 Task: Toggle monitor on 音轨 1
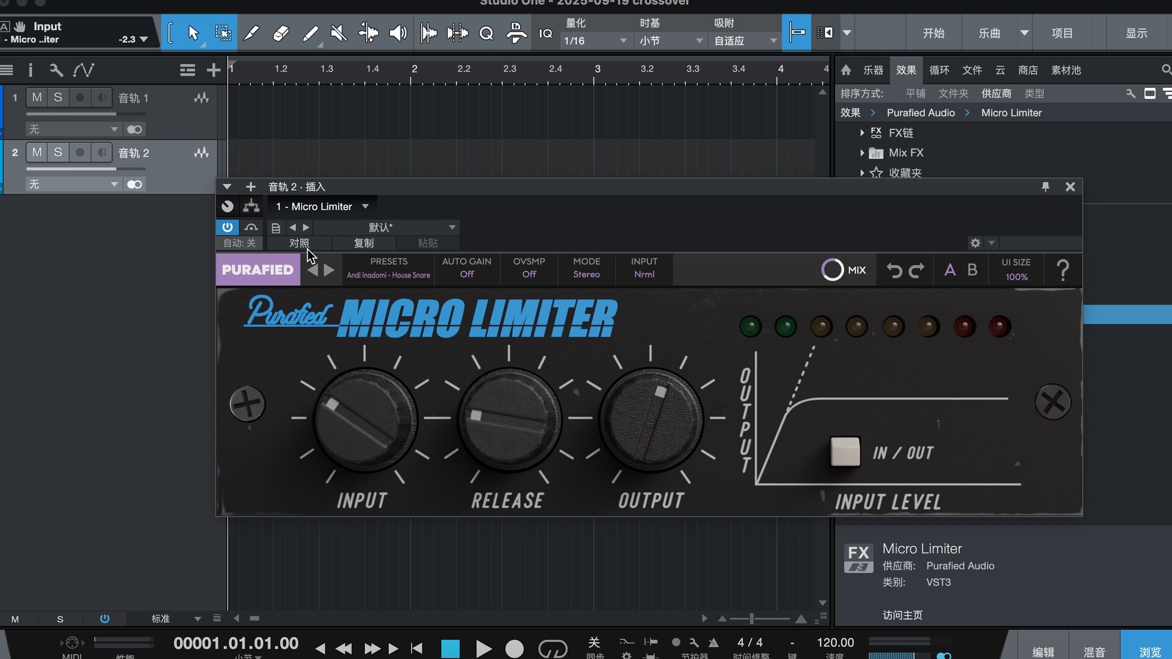(x=101, y=98)
